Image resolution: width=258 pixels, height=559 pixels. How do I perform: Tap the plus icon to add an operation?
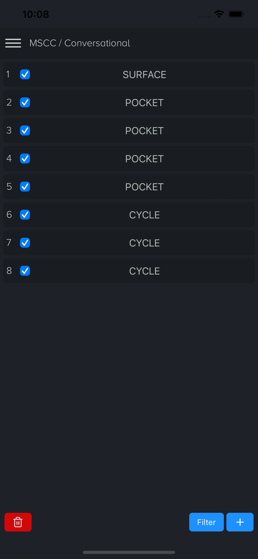[x=240, y=522]
